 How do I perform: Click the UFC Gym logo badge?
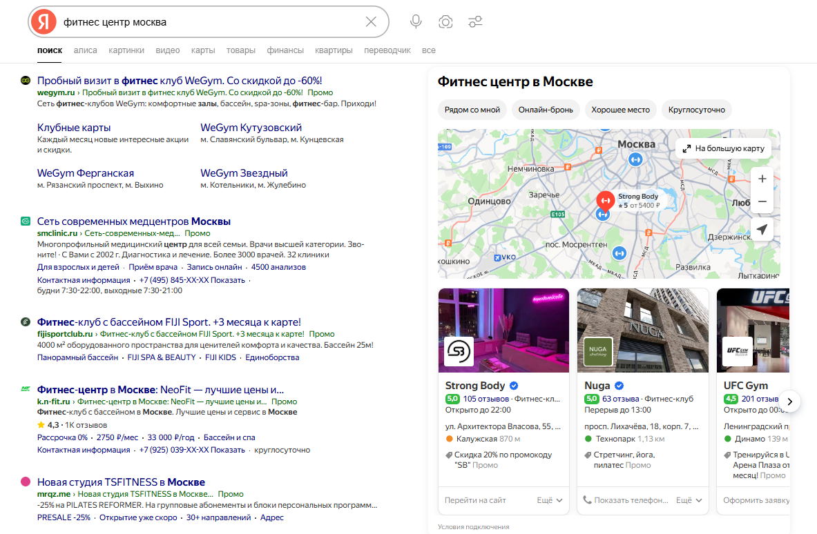pyautogui.click(x=738, y=351)
